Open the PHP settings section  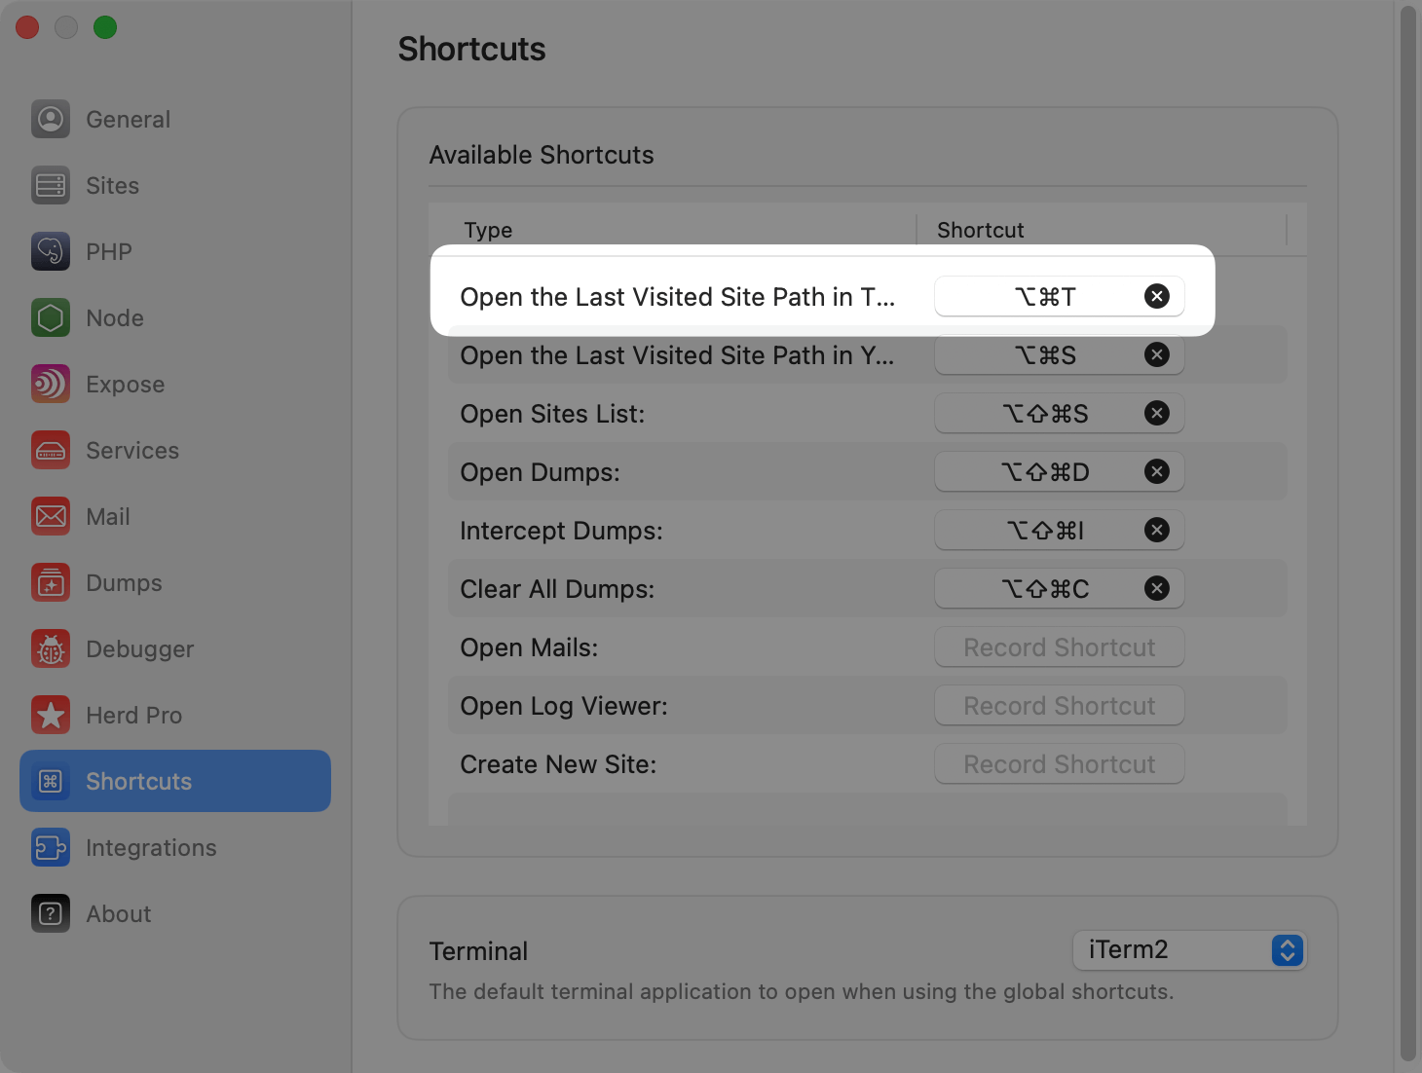(x=109, y=251)
